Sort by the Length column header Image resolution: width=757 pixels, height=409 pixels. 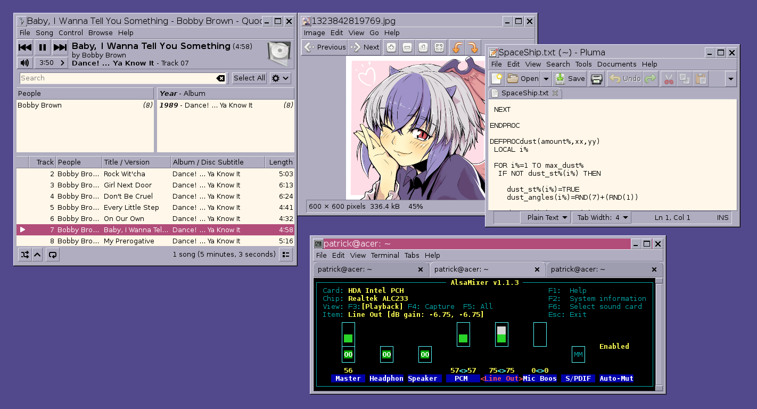click(x=280, y=162)
